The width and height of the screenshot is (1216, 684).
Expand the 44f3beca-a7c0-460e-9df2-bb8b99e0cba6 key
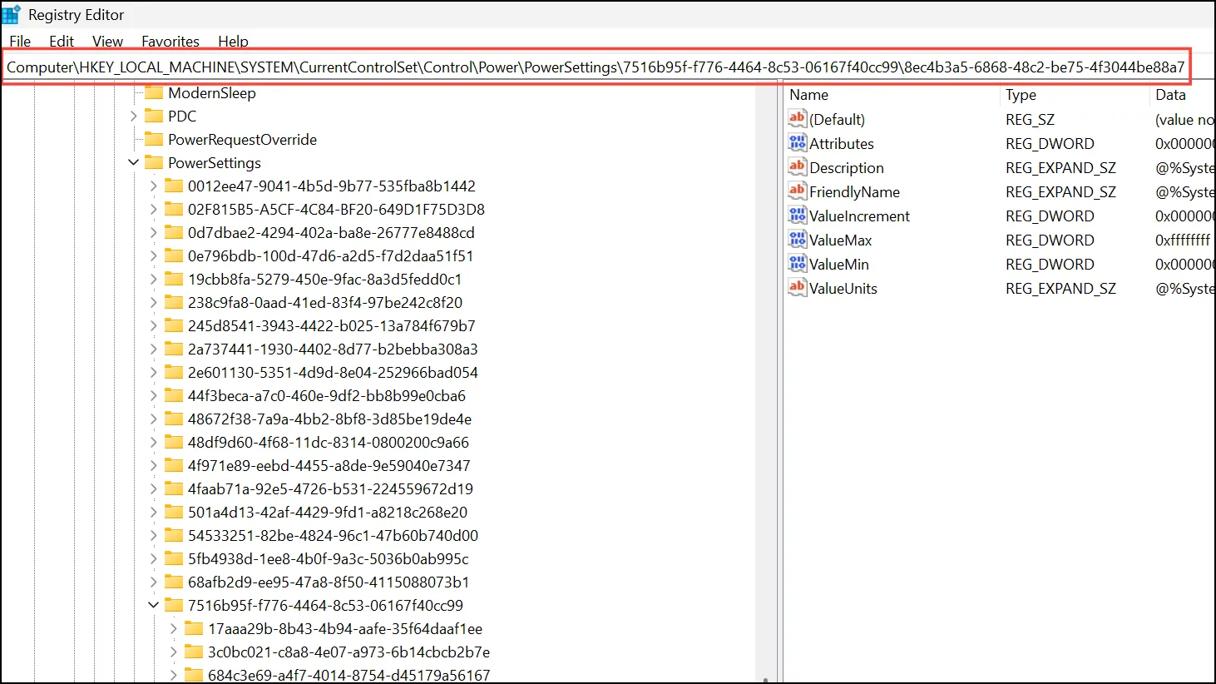coord(153,395)
